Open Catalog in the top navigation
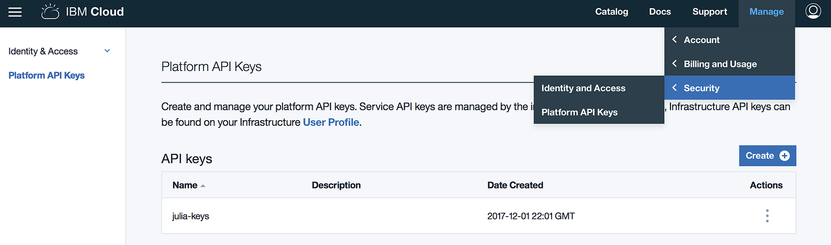This screenshot has height=245, width=831. click(x=611, y=12)
